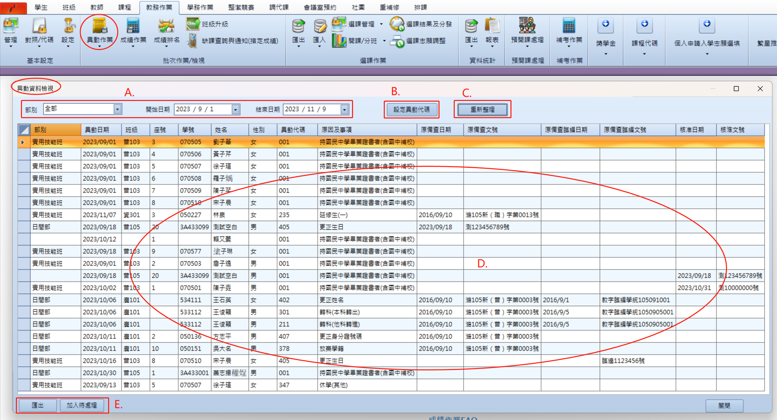Screen dimensions: 777x420
Task: Switch to the 會議室預約 tab
Action: tap(320, 7)
